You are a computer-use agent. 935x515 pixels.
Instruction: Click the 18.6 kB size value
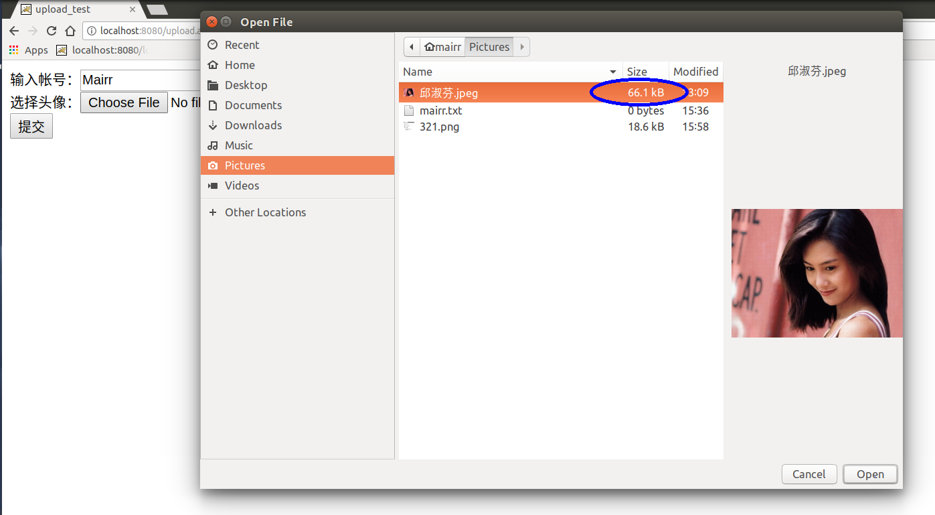[x=646, y=127]
